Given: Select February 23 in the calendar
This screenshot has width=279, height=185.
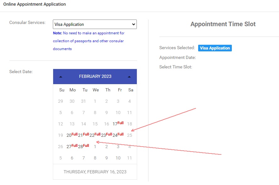Looking at the screenshot, I should point(103,135).
